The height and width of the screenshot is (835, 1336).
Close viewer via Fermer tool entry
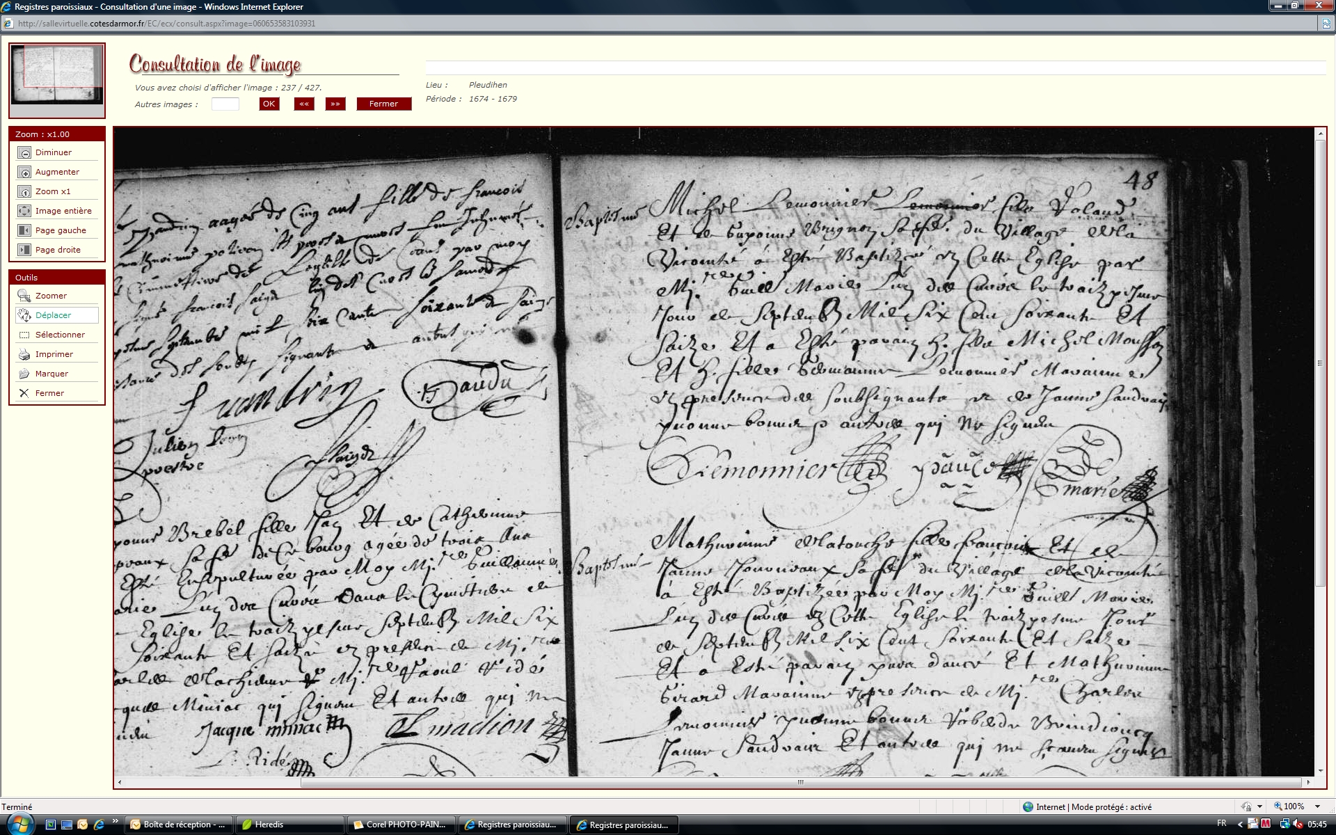tap(24, 393)
